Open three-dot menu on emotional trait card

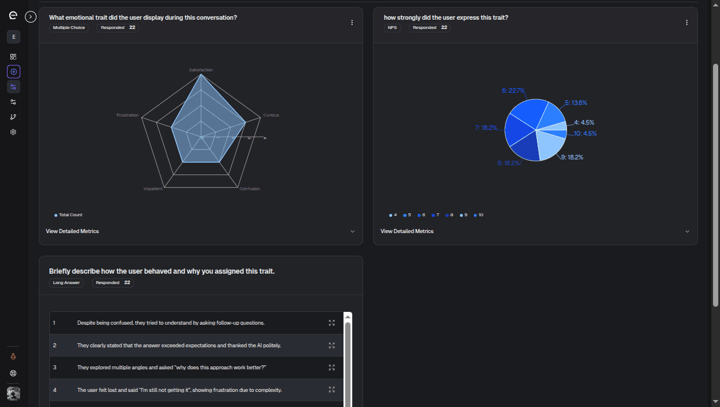click(352, 23)
